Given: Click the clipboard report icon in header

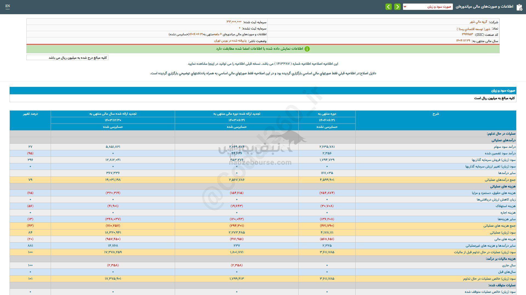Looking at the screenshot, I should (x=519, y=7).
